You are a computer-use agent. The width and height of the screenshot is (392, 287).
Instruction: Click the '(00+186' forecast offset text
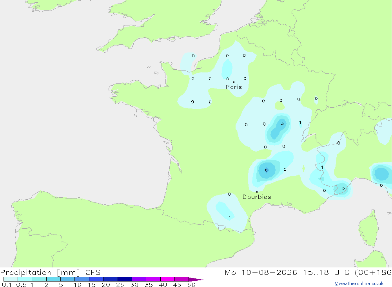(373, 273)
